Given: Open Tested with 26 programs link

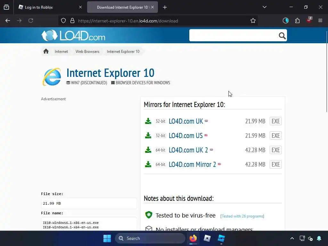Looking at the screenshot, I should click(242, 216).
